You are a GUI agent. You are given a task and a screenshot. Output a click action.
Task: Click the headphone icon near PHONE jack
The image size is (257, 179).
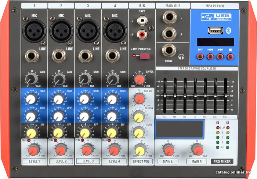(181, 57)
